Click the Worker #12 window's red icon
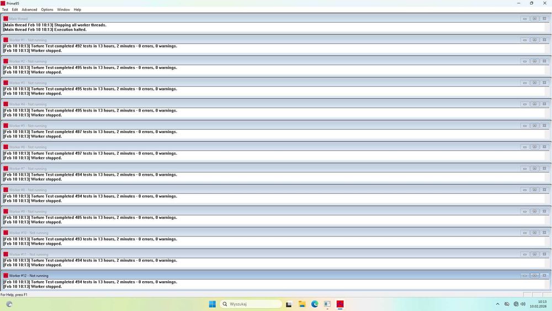 pyautogui.click(x=6, y=276)
